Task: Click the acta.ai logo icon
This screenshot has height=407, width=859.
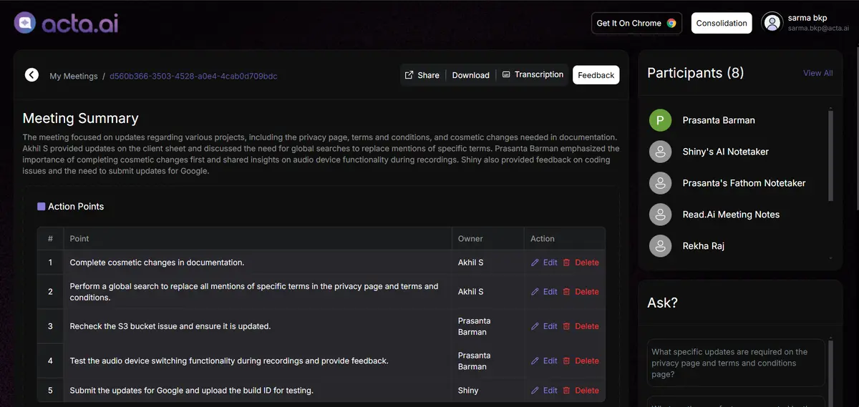Action: point(25,23)
